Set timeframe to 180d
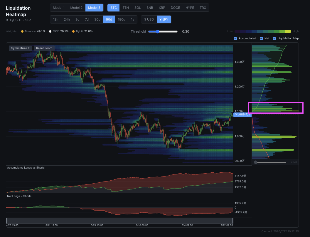Image resolution: width=310 pixels, height=237 pixels. click(x=122, y=19)
